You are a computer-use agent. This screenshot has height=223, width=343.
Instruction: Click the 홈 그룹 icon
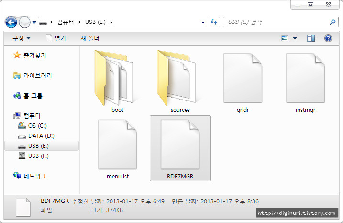tap(17, 96)
